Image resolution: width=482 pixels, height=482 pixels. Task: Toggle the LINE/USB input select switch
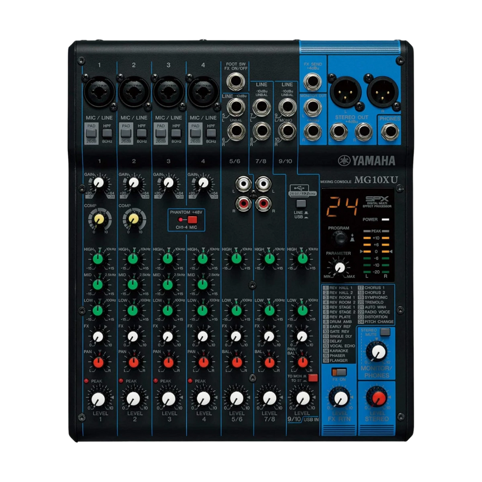click(x=301, y=203)
